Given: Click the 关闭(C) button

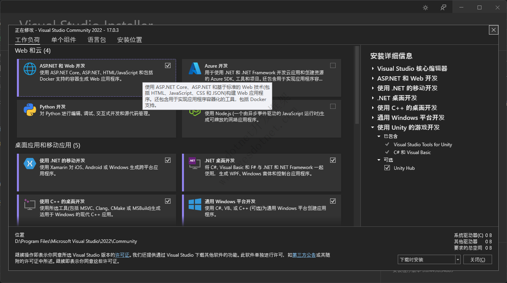Looking at the screenshot, I should [478, 259].
